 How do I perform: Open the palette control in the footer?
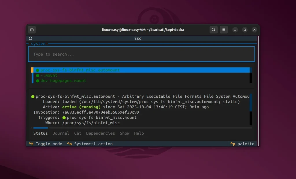243,144
